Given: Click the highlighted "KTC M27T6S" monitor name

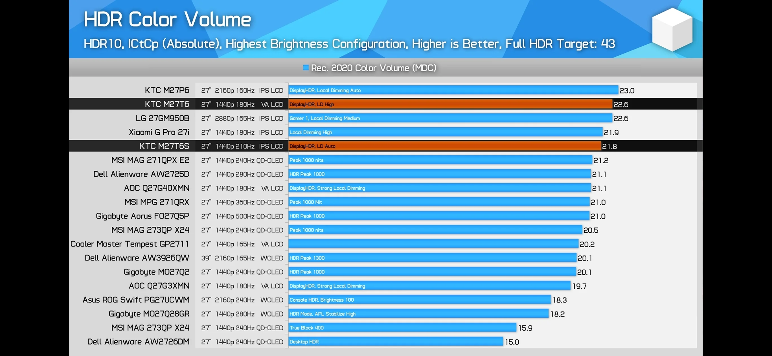Looking at the screenshot, I should 165,146.
